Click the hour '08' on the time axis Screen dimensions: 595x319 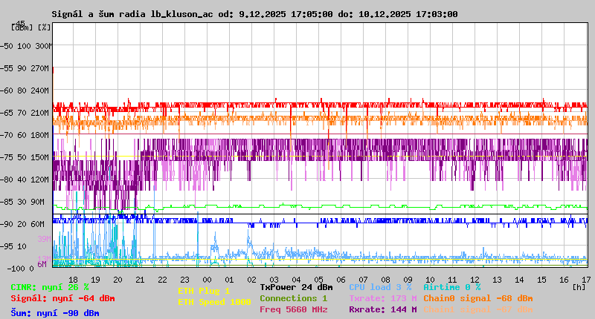tap(385, 280)
